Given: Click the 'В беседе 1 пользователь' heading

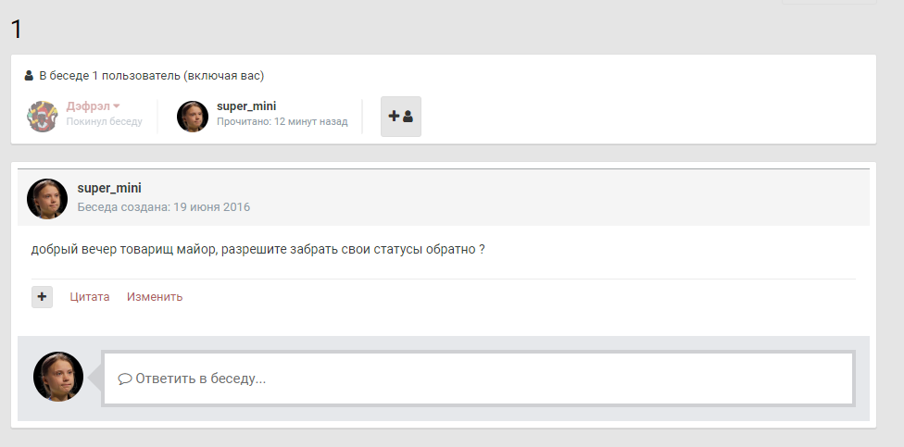Looking at the screenshot, I should (152, 76).
